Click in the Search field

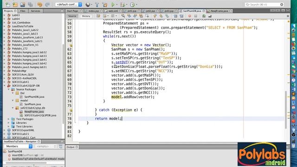pos(265,4)
